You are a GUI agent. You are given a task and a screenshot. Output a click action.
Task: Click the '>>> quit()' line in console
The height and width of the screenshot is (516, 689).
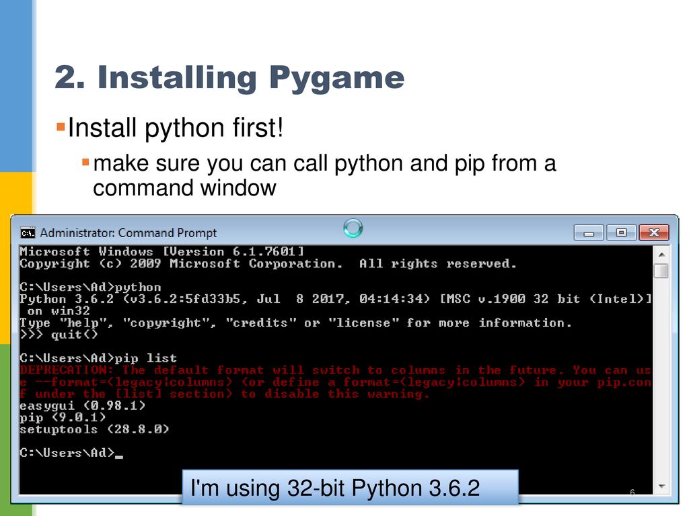click(x=59, y=335)
